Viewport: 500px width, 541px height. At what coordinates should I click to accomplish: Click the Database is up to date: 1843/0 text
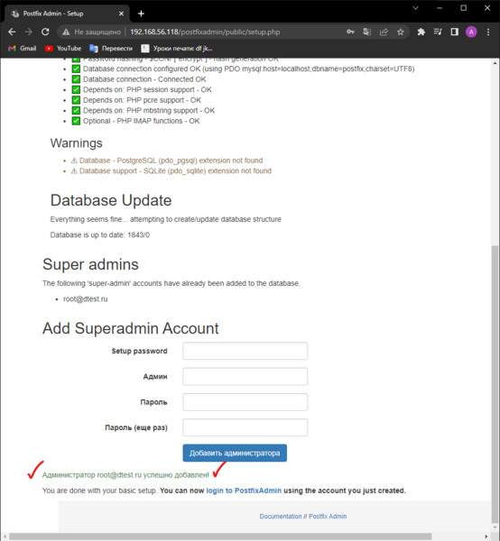click(x=100, y=235)
